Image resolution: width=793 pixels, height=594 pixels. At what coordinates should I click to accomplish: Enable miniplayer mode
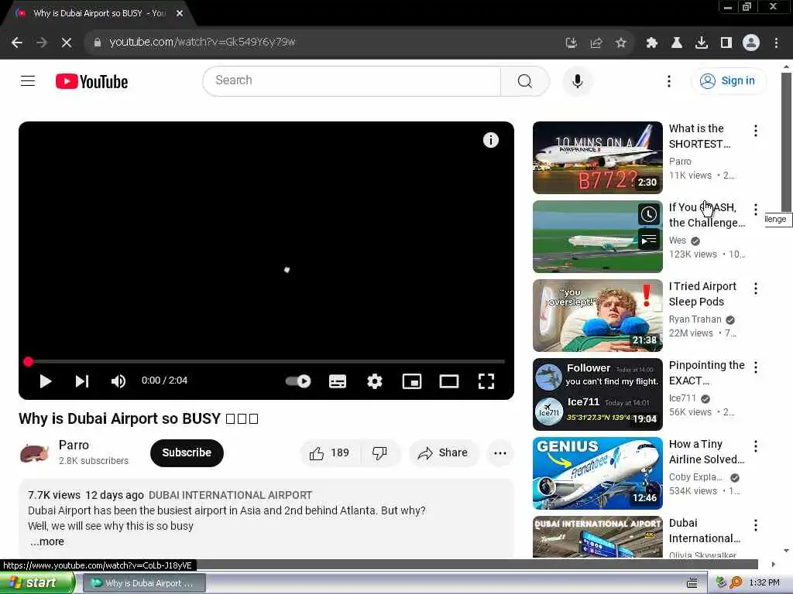[412, 381]
